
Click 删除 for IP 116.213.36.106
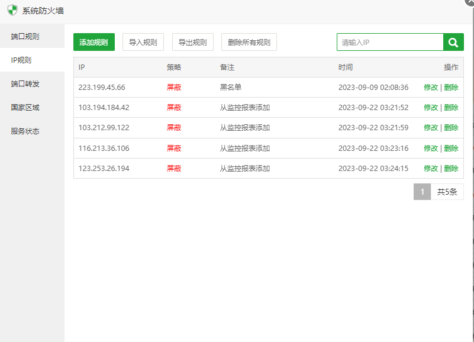[x=451, y=148]
